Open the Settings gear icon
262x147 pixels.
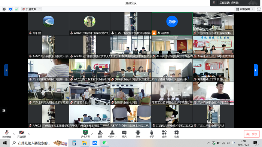point(176,134)
